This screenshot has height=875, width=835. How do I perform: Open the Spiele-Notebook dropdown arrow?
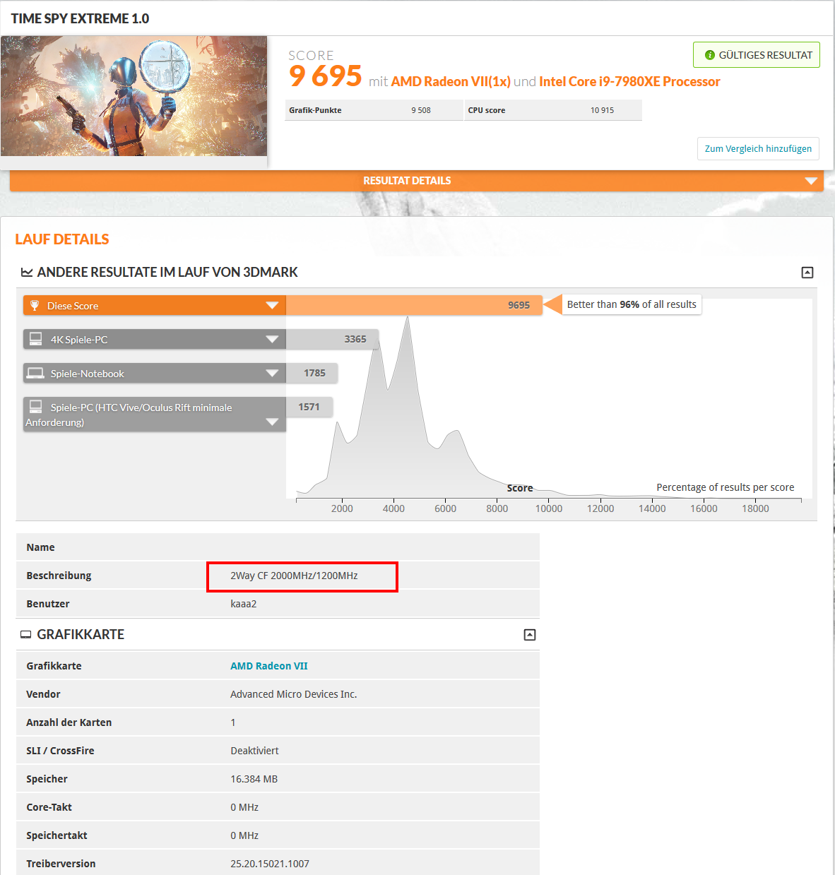point(272,373)
